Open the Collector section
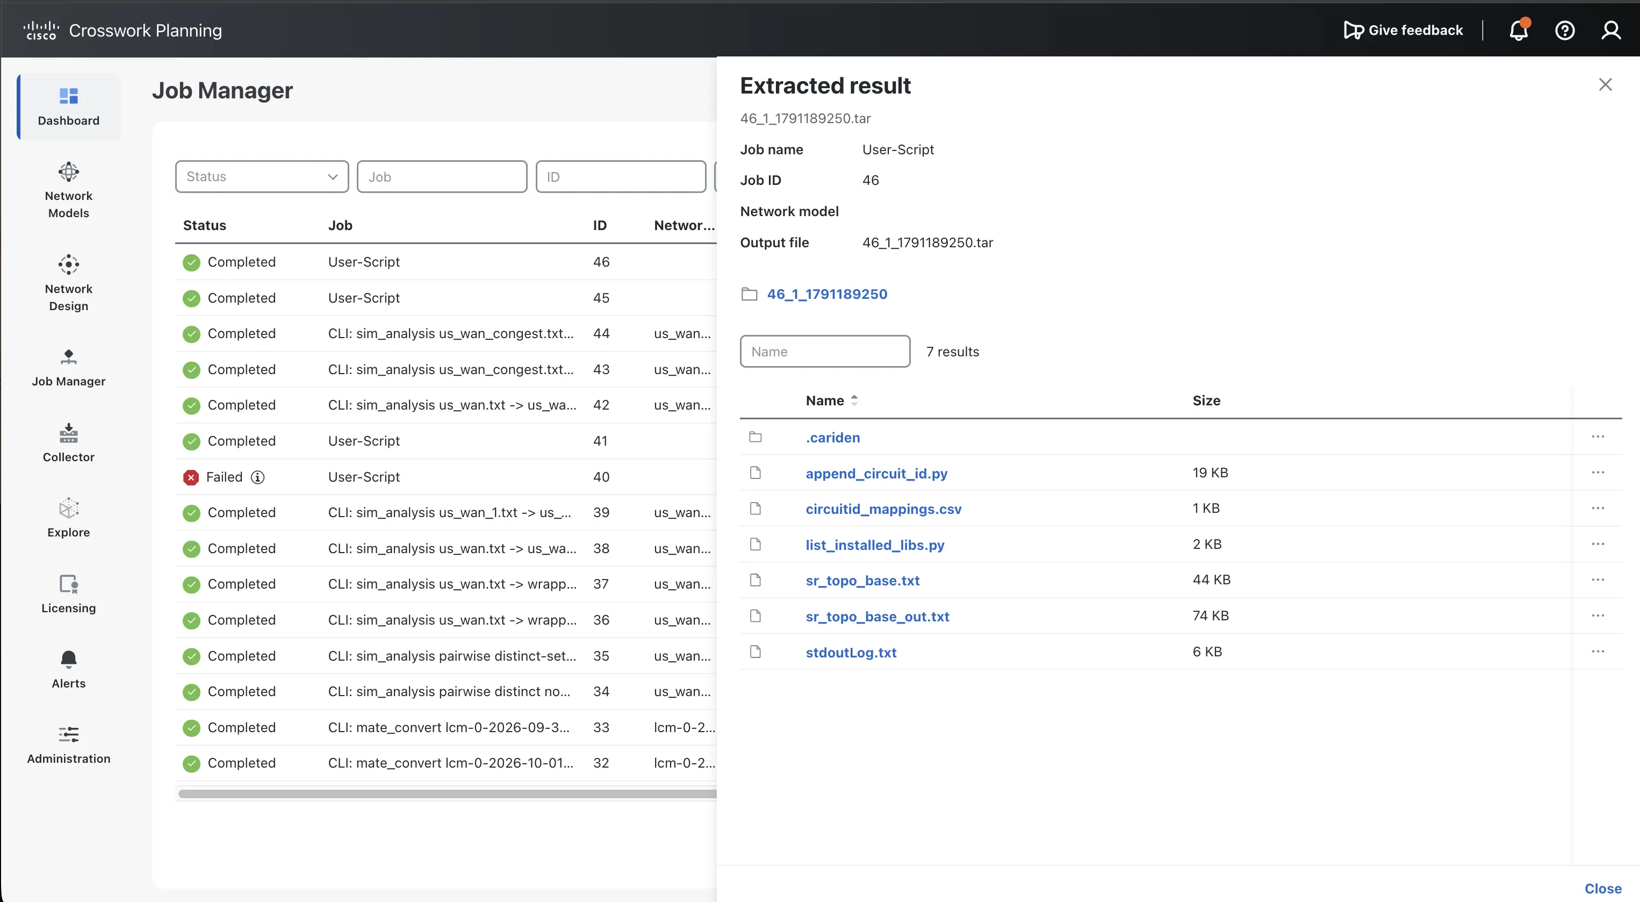 (x=69, y=443)
